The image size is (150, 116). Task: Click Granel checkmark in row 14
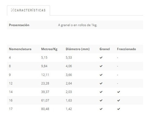[101, 92]
